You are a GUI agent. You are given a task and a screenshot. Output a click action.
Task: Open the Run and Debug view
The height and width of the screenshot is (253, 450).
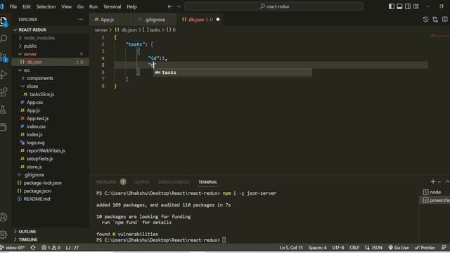click(x=4, y=74)
